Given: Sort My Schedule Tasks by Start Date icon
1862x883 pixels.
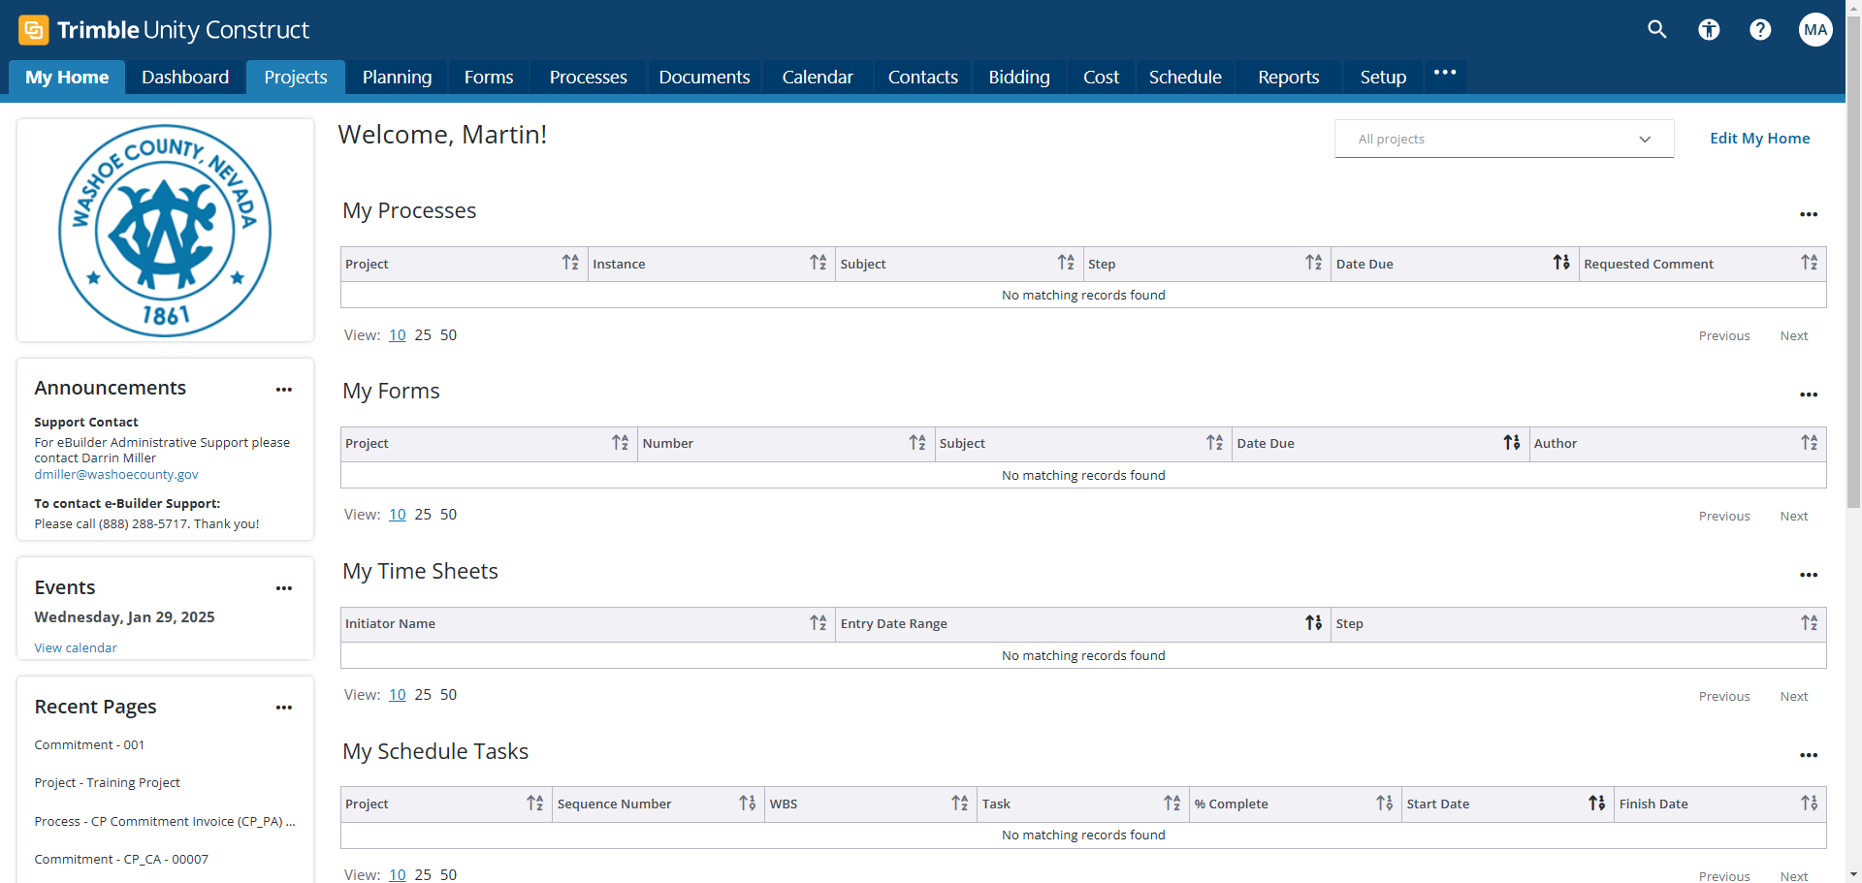Looking at the screenshot, I should click(x=1597, y=804).
